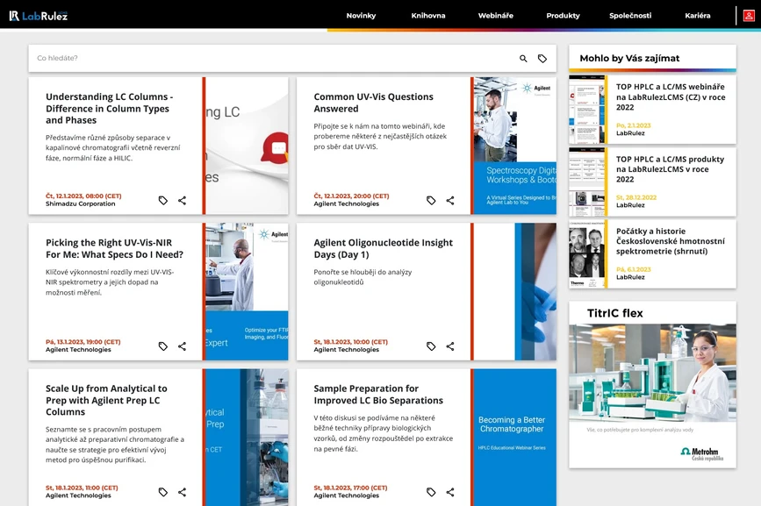The image size is (761, 506).
Task: Open the Společnosti menu
Action: point(630,16)
